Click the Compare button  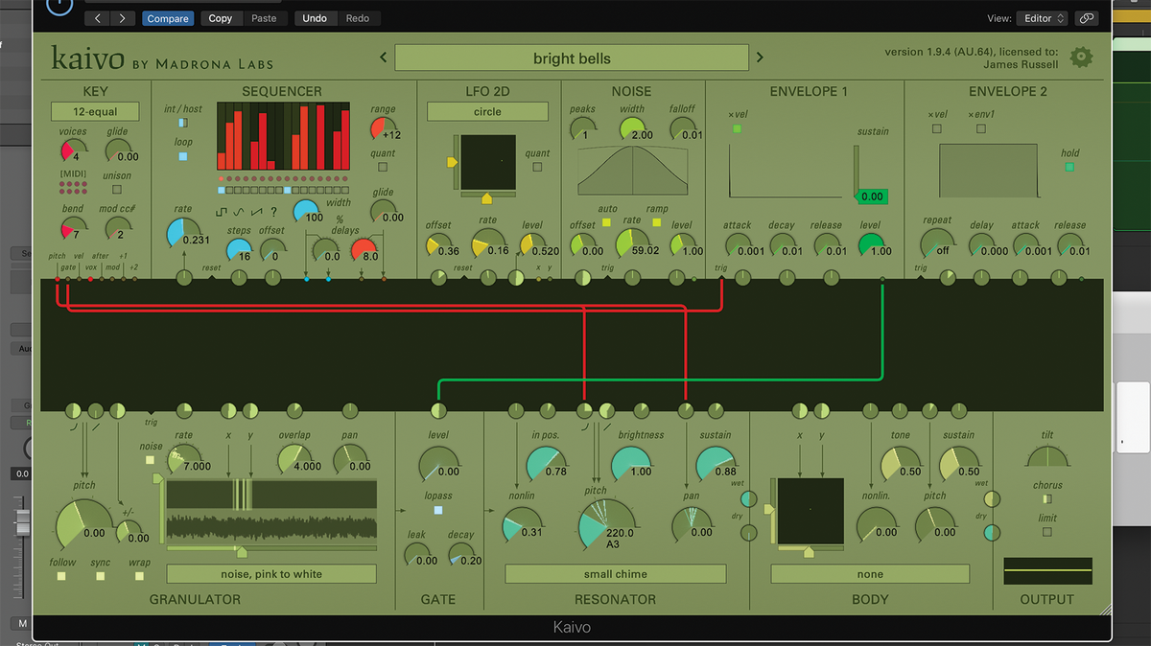pos(167,18)
